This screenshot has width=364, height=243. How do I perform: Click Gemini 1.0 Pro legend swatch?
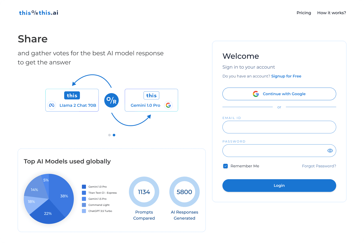84,187
